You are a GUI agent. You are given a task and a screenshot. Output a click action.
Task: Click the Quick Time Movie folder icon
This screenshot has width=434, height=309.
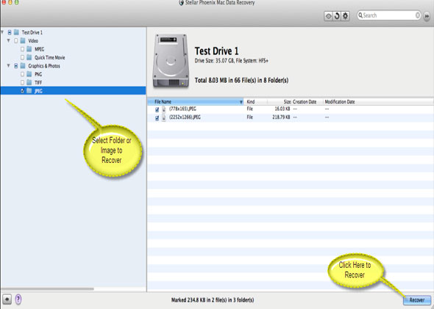(x=29, y=57)
